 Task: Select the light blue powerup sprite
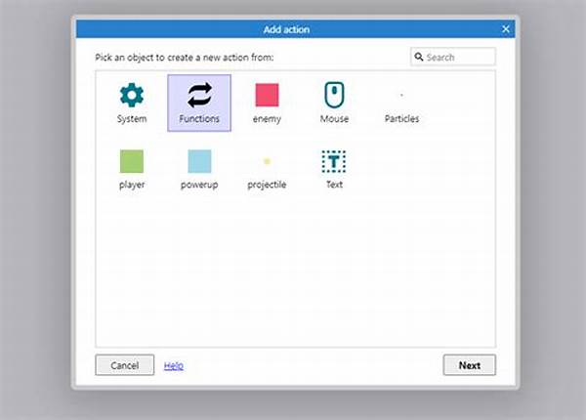tap(199, 161)
